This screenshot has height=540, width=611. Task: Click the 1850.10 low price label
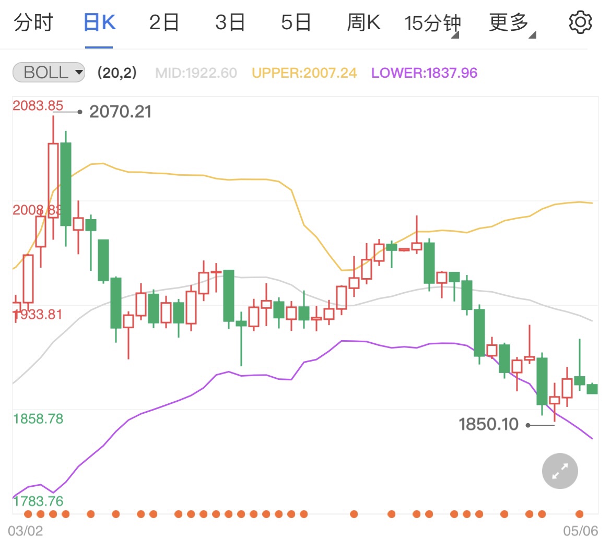[x=488, y=424]
